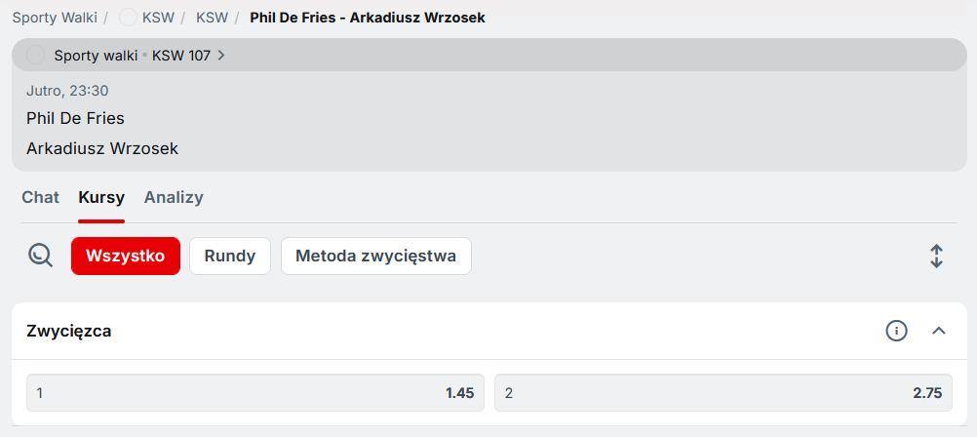The height and width of the screenshot is (437, 977).
Task: Filter markets by Metoda zwycięstwa
Action: pos(375,256)
